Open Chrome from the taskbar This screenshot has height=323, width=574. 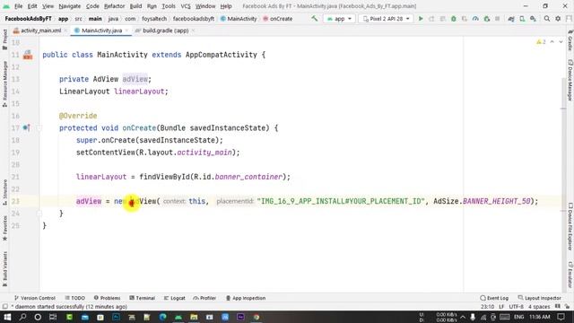[x=257, y=317]
